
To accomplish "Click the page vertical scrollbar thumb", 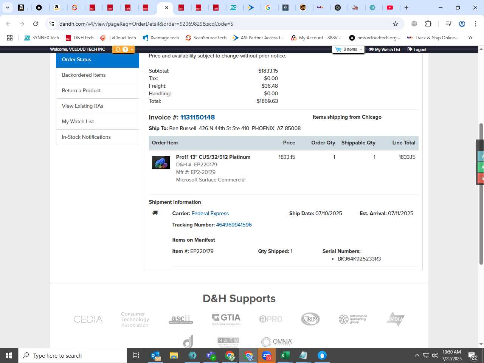I will point(481,194).
